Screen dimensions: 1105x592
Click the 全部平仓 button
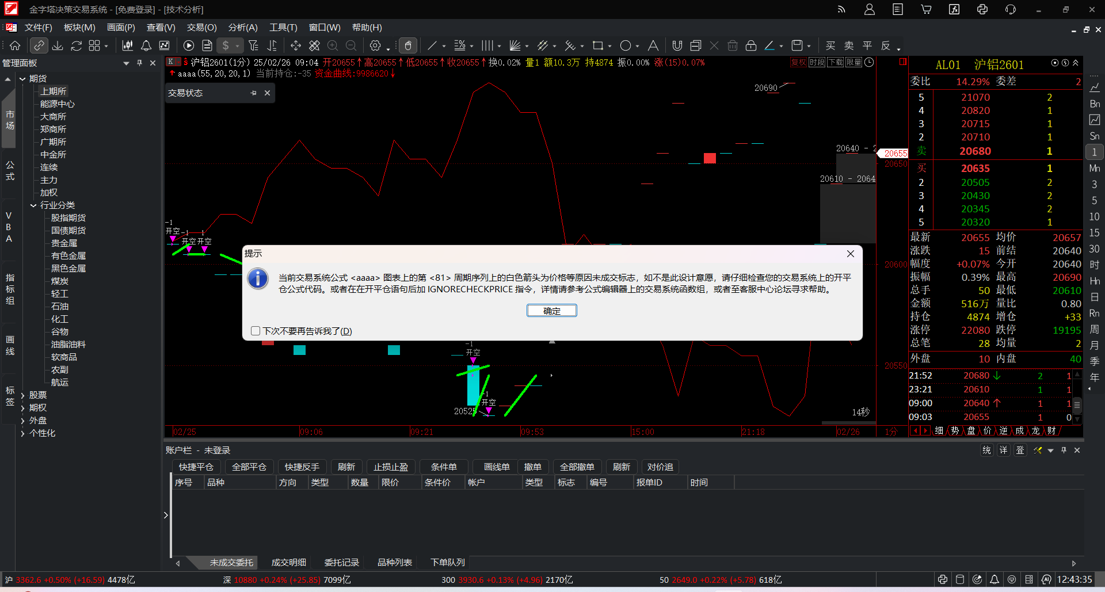point(249,467)
